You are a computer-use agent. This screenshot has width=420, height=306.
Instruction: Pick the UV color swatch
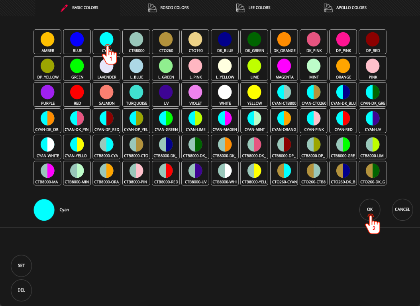[165, 94]
